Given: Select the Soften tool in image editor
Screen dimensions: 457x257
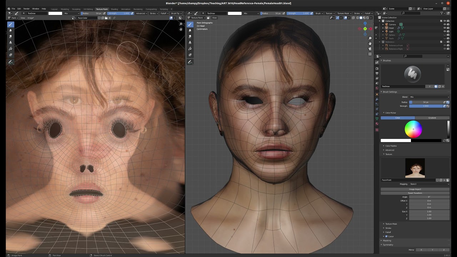Looking at the screenshot, I should 10,30.
